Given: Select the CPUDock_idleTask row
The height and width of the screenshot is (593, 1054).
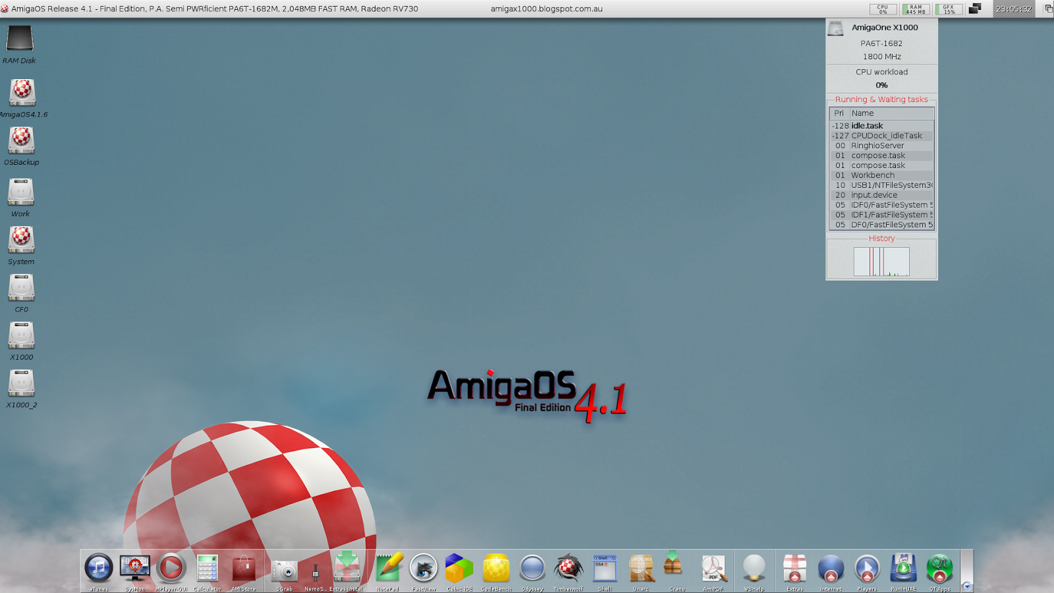Looking at the screenshot, I should point(881,136).
